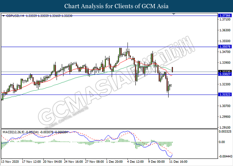Click the MACD scale value -0.004443
The width and height of the screenshot is (233, 166).
(x=225, y=156)
